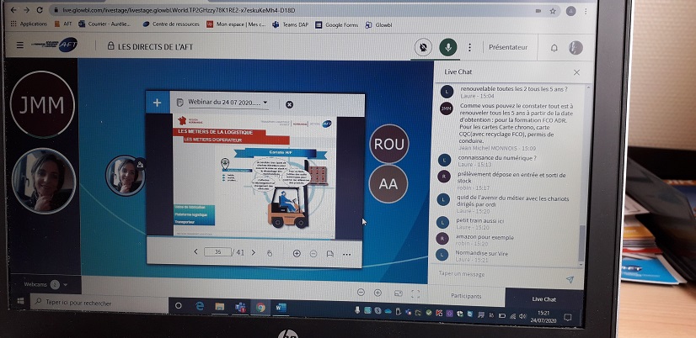Go to the previous slide
The image size is (696, 338).
click(x=195, y=251)
